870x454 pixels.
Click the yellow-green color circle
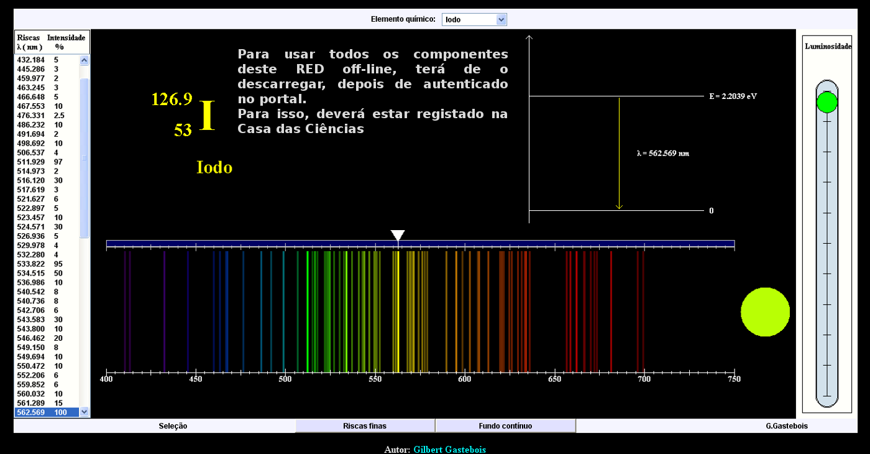tap(765, 312)
